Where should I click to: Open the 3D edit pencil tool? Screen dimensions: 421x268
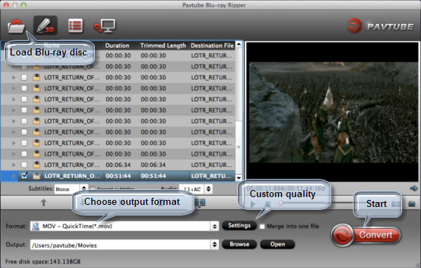[46, 25]
